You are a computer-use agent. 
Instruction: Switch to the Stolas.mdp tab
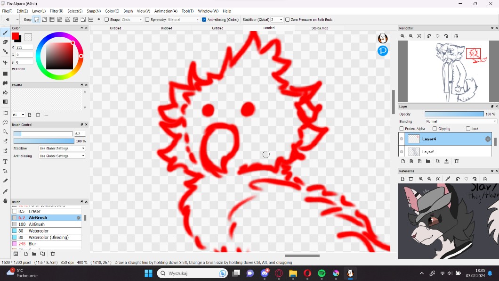tap(320, 28)
